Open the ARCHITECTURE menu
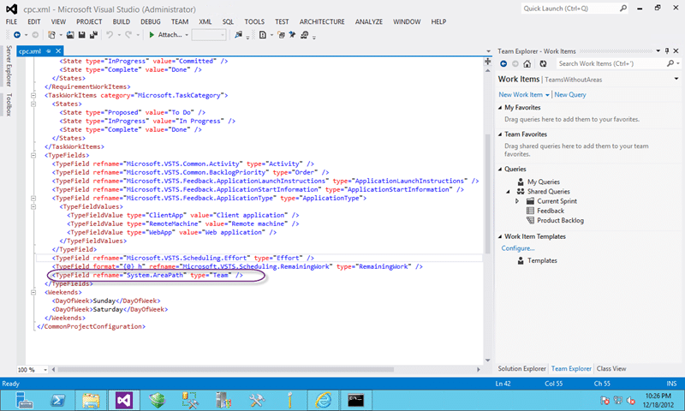This screenshot has width=685, height=411. click(322, 21)
